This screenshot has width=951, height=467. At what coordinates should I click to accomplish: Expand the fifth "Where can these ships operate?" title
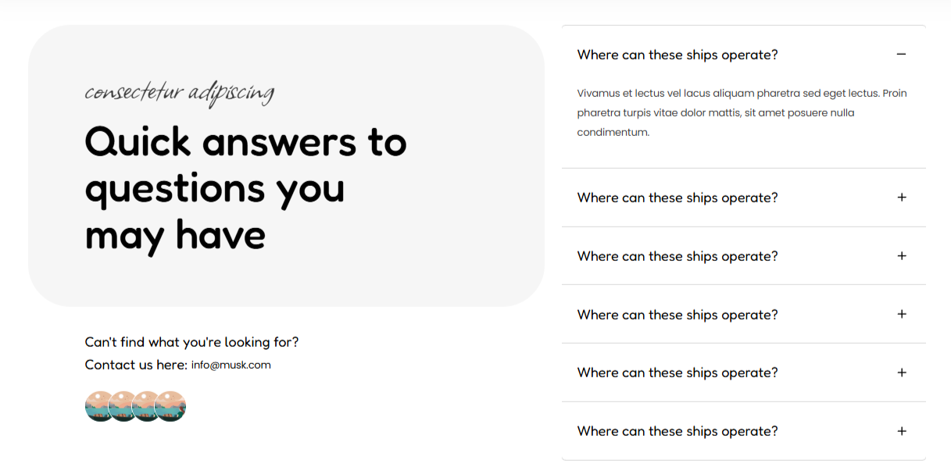pyautogui.click(x=677, y=373)
